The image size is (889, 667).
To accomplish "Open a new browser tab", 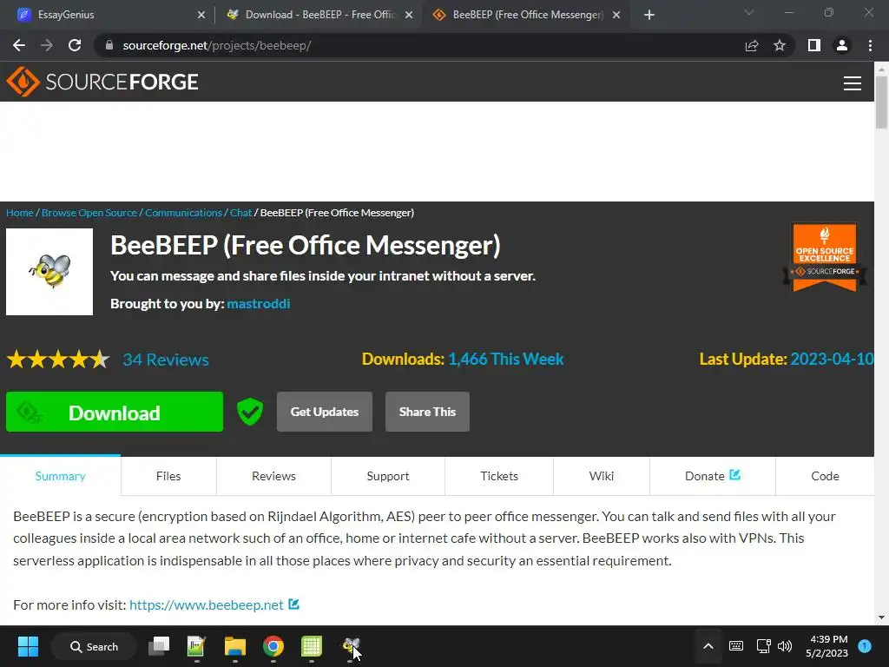I will pyautogui.click(x=649, y=15).
